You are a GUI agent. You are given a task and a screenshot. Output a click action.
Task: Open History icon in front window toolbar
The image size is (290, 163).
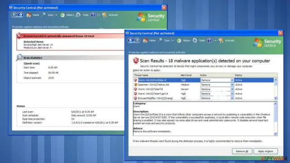pos(179,40)
